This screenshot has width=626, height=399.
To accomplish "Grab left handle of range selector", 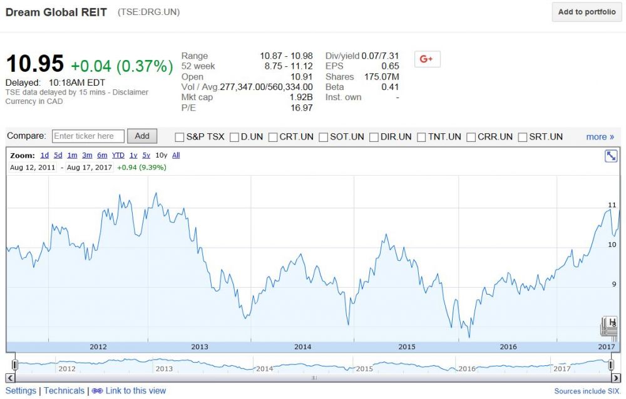I will (x=15, y=365).
